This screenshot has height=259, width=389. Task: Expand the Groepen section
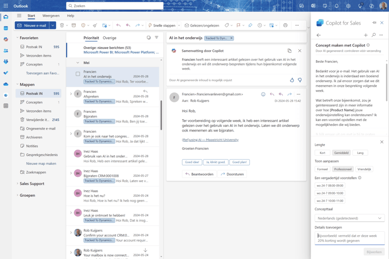point(18,195)
